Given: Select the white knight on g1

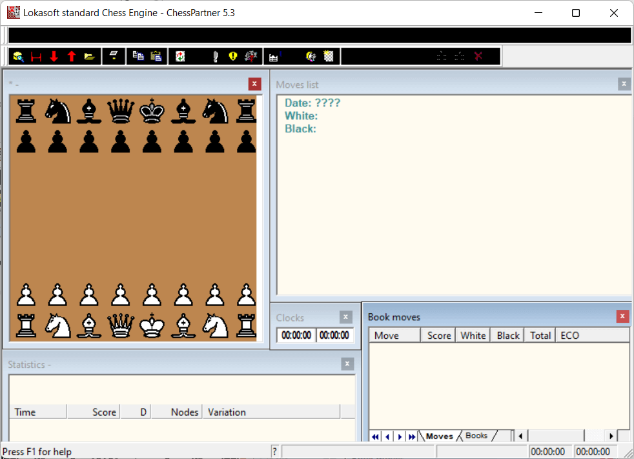Looking at the screenshot, I should [216, 325].
